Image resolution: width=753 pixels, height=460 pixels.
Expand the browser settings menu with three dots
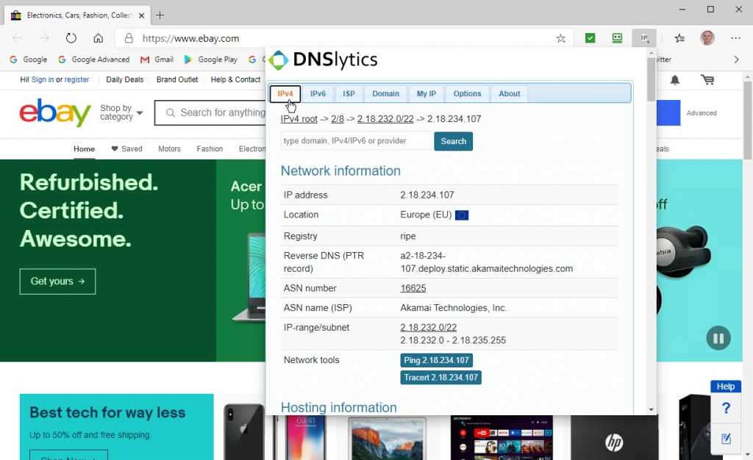tap(735, 37)
